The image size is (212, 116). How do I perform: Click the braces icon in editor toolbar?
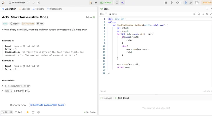pos(203,14)
